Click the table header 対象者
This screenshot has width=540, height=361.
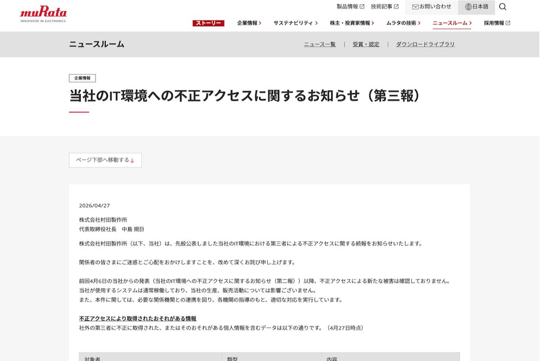pyautogui.click(x=92, y=359)
